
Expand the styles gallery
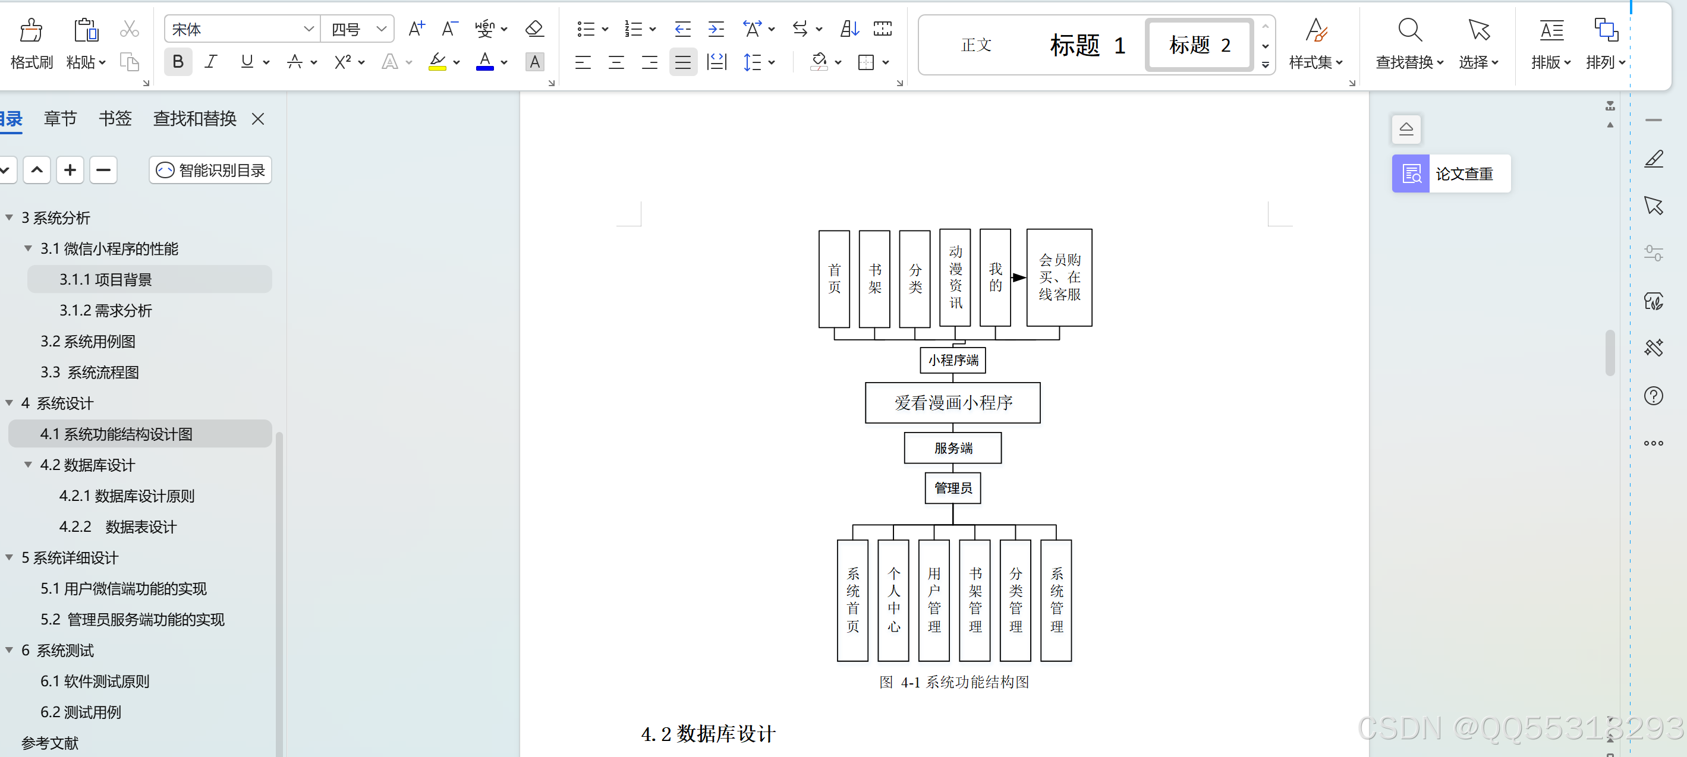(1265, 64)
